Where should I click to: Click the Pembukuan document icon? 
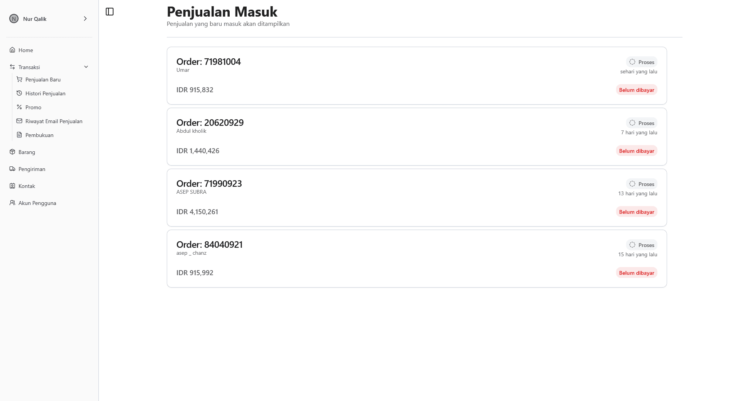(x=19, y=135)
